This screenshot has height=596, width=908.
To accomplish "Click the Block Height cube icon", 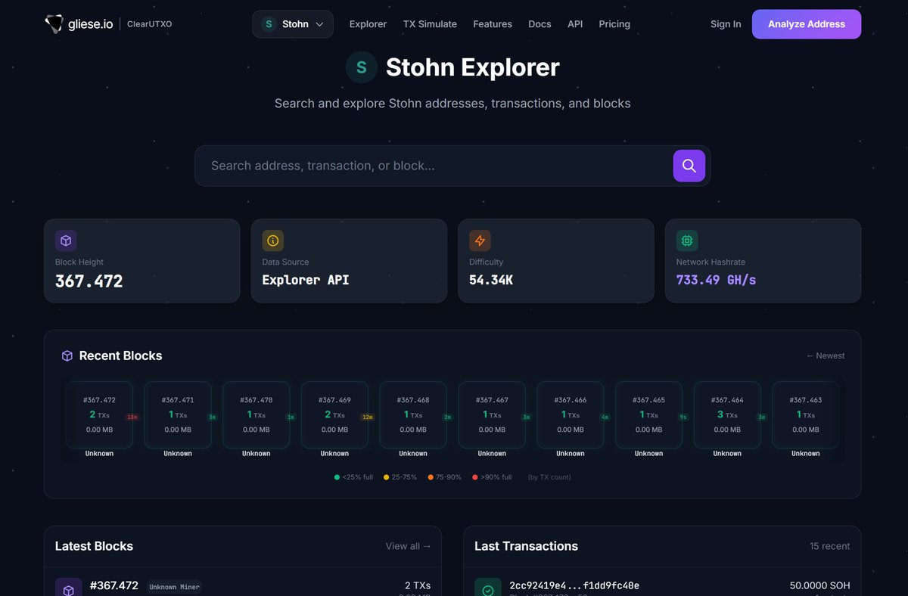I will (66, 241).
